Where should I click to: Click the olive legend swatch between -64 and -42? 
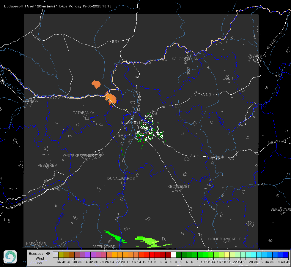61,255
